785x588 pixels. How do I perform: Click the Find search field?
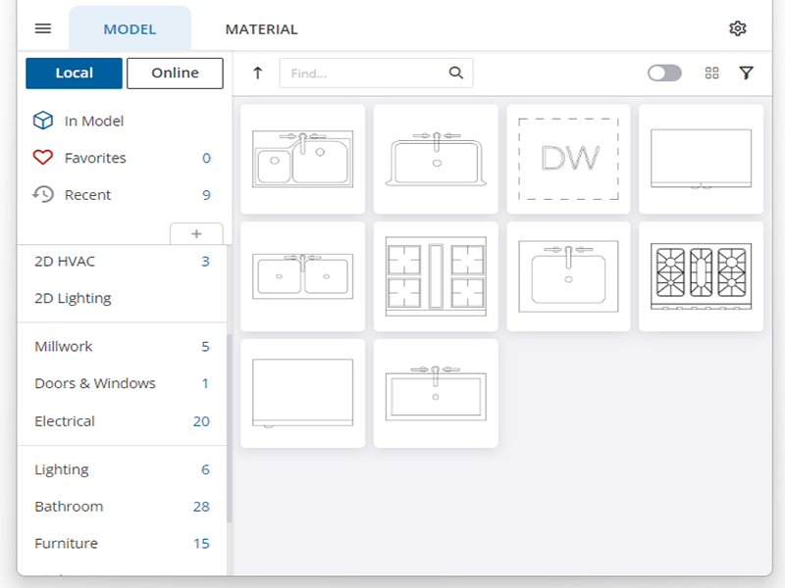click(363, 73)
